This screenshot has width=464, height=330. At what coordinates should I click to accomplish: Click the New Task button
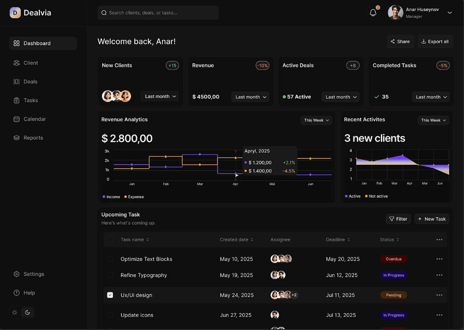(432, 219)
